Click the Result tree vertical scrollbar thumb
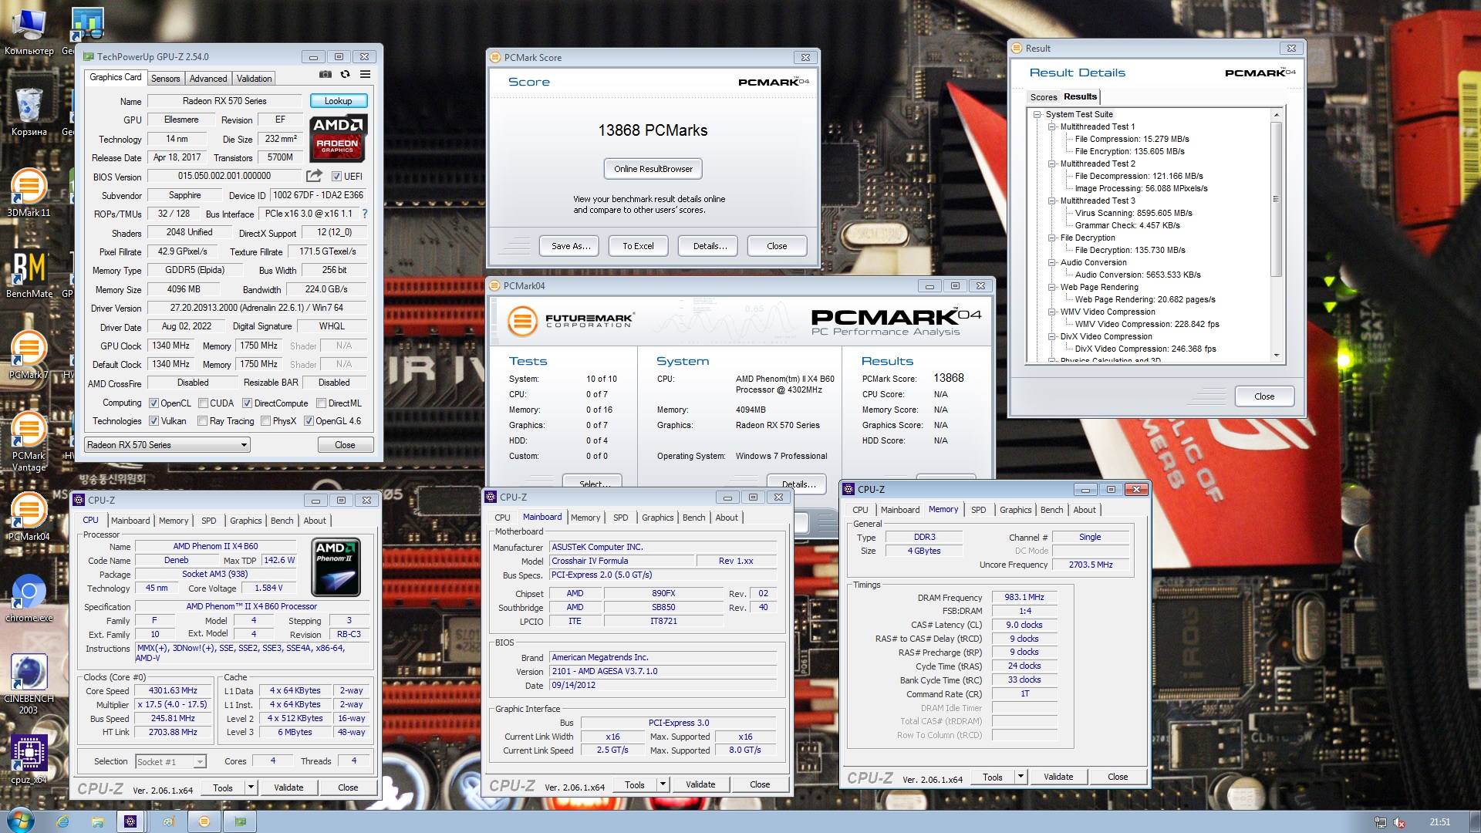The height and width of the screenshot is (833, 1481). (1276, 199)
